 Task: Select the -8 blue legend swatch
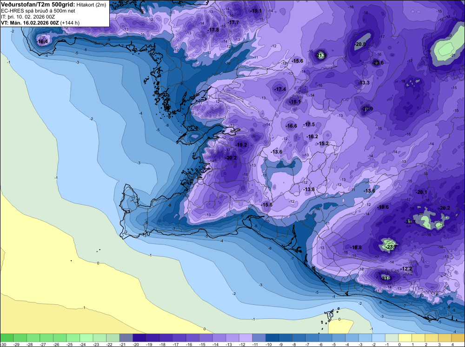[299, 338]
